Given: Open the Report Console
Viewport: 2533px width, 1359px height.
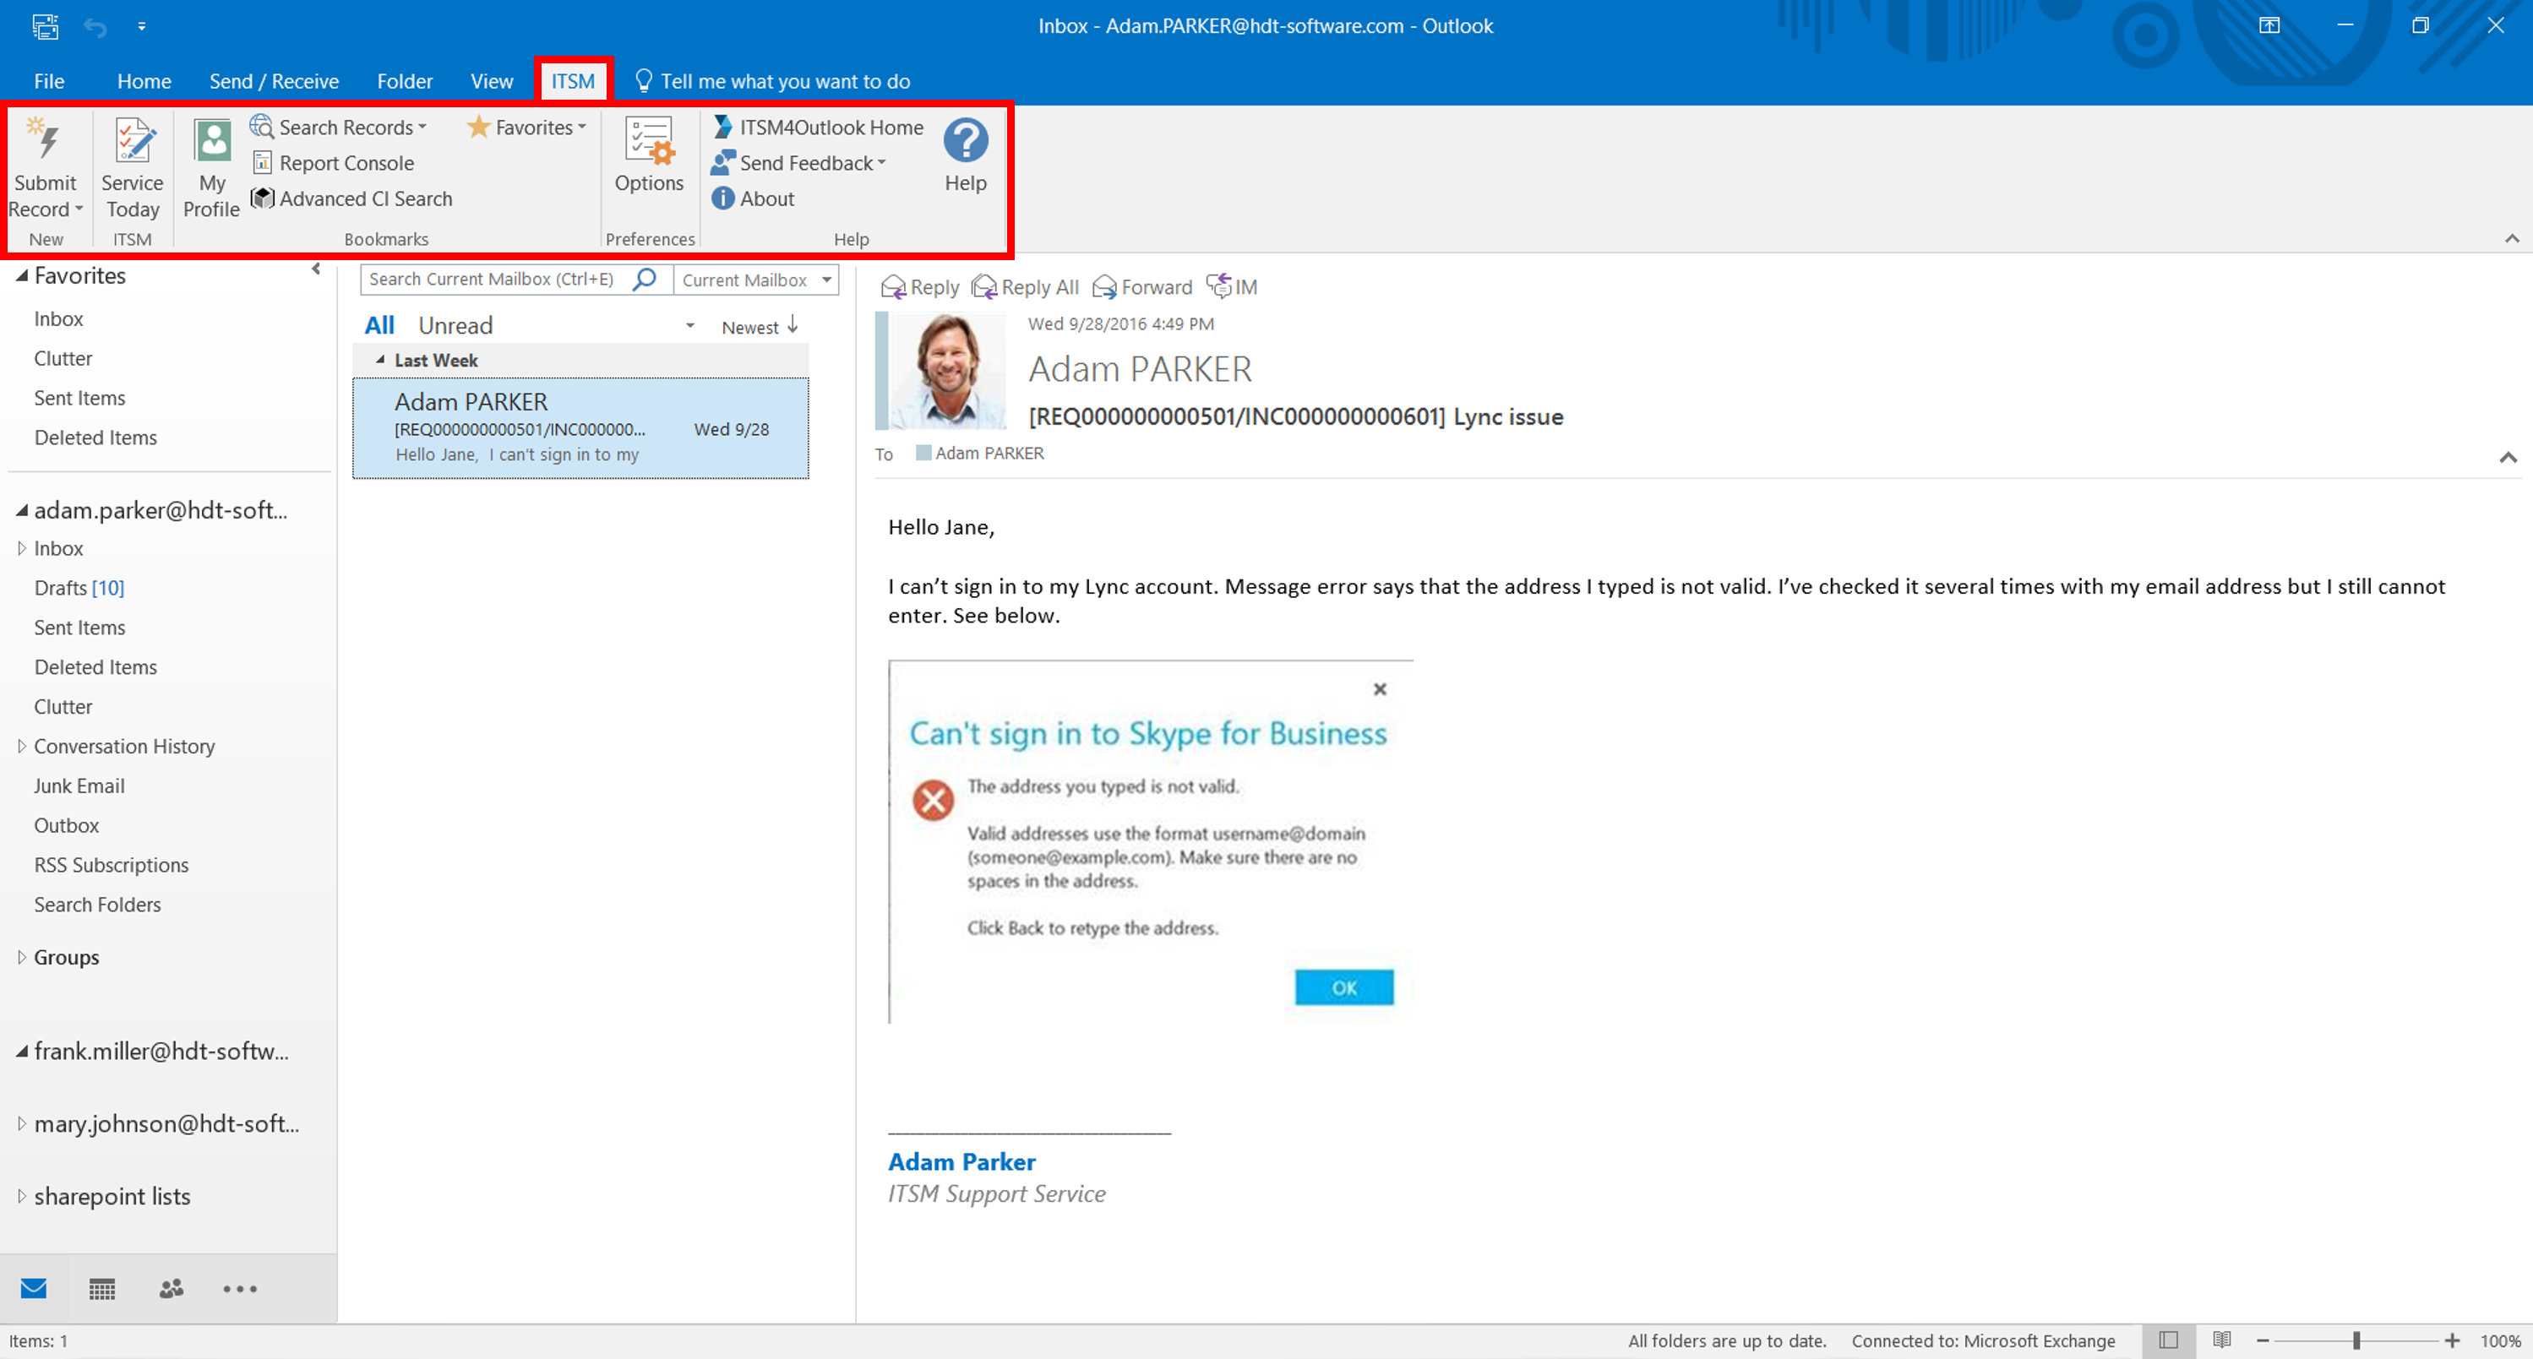Looking at the screenshot, I should [x=332, y=163].
